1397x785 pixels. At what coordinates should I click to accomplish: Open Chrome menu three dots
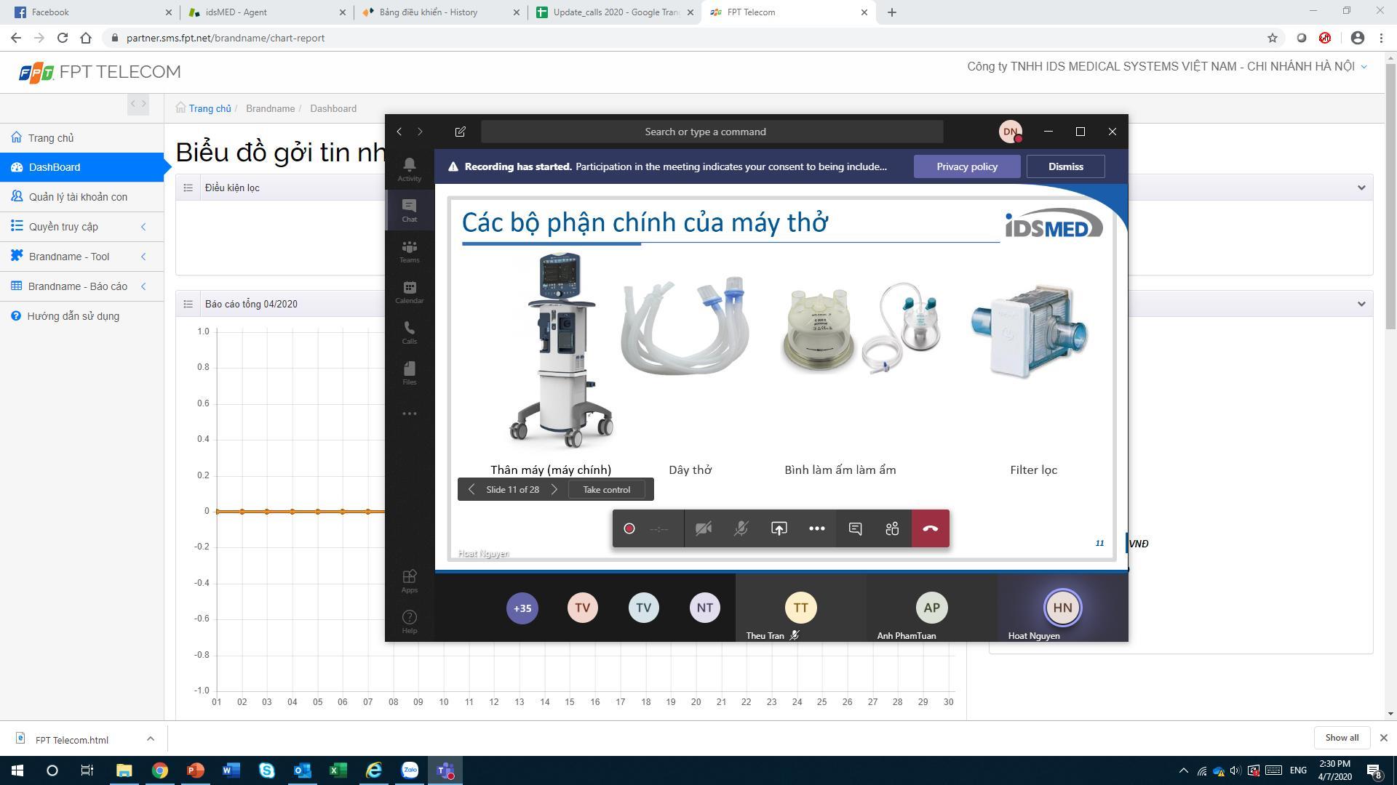(x=1381, y=38)
